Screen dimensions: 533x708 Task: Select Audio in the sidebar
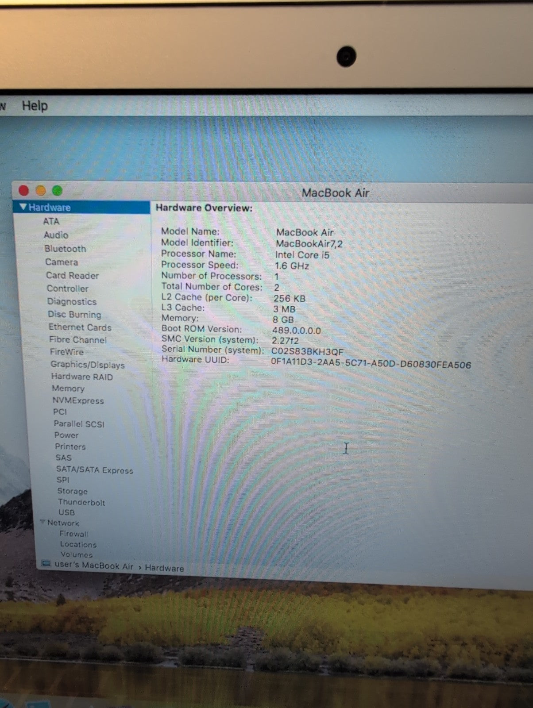coord(56,235)
